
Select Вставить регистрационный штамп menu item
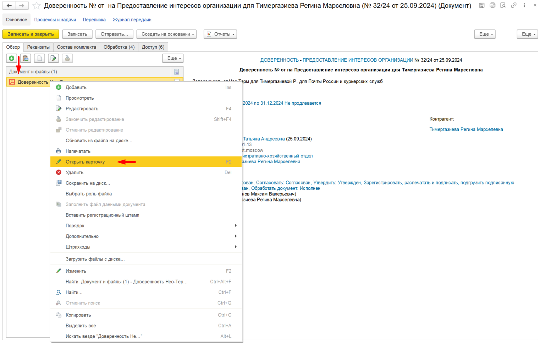(x=146, y=215)
